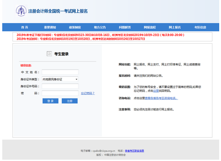Click the document icon beside 考生登录
The height and width of the screenshot is (161, 221).
[49, 54]
